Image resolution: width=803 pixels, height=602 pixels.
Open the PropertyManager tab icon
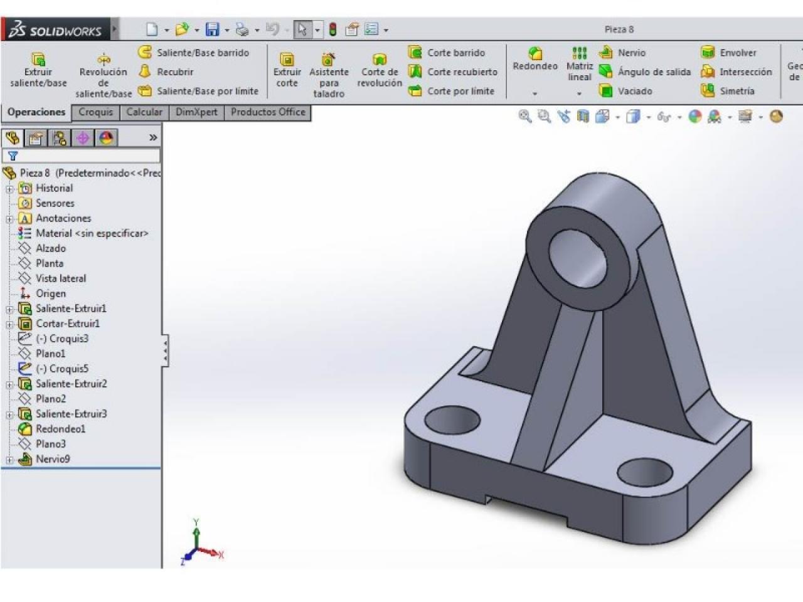36,138
